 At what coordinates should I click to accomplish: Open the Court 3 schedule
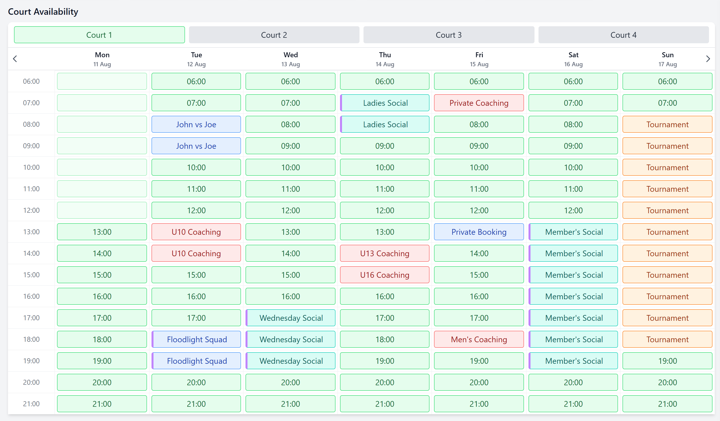click(x=448, y=34)
